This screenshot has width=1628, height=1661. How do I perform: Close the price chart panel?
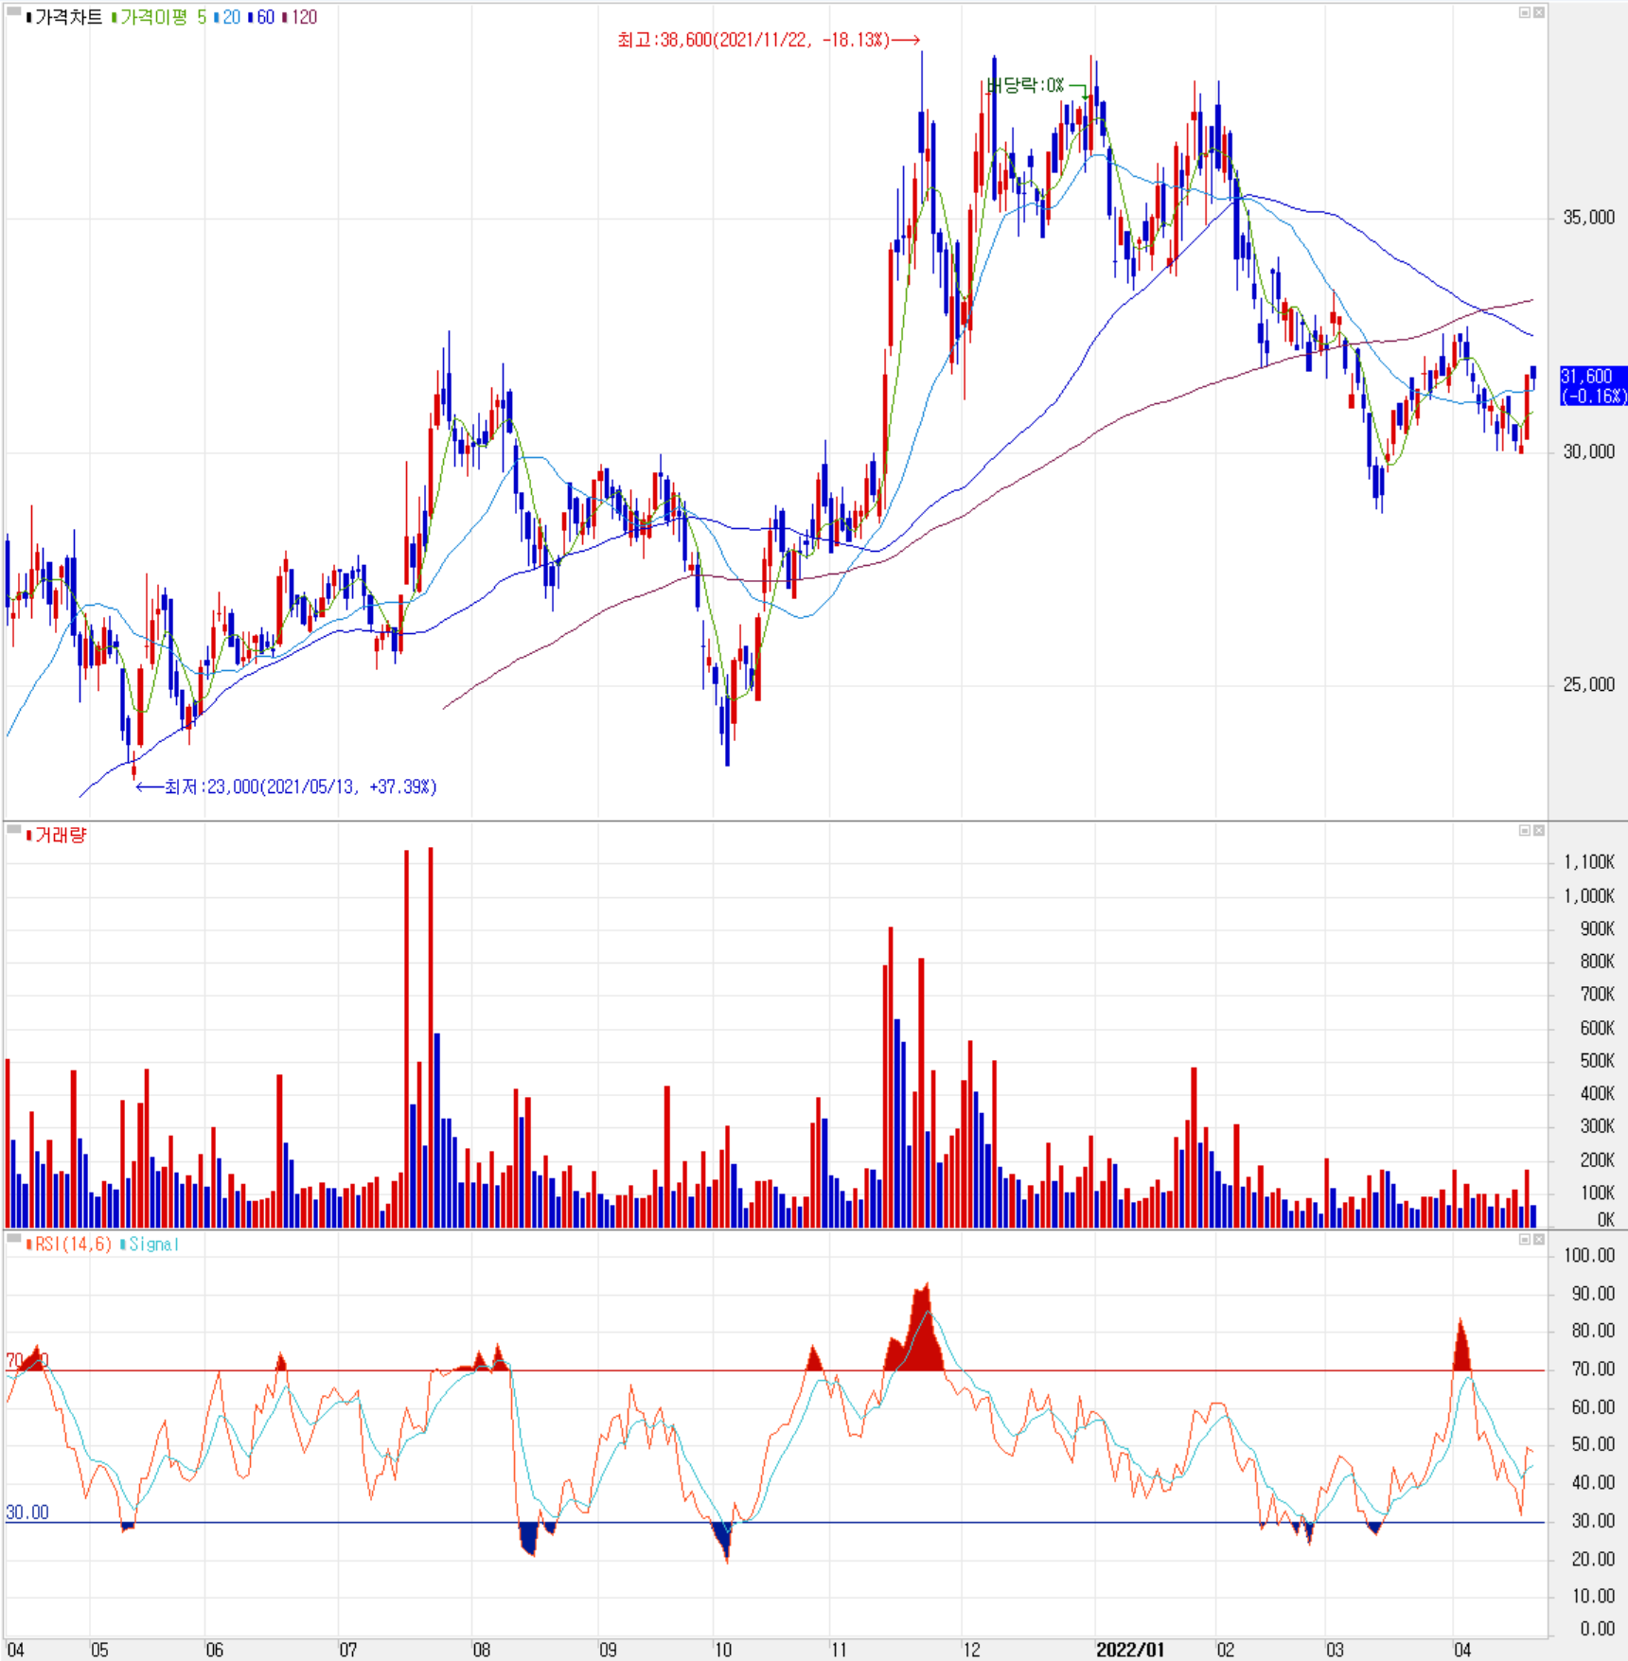click(x=1539, y=12)
